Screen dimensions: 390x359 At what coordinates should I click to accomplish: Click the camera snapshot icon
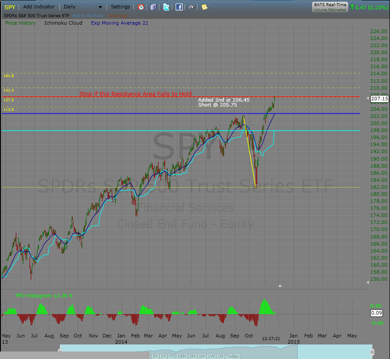[x=191, y=7]
